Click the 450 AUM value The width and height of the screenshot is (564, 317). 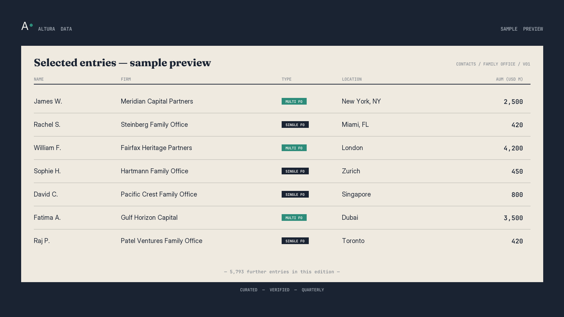point(517,172)
